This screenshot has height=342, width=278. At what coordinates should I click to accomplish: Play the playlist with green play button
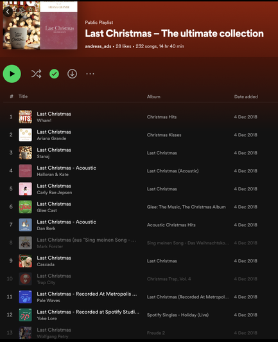tap(12, 74)
